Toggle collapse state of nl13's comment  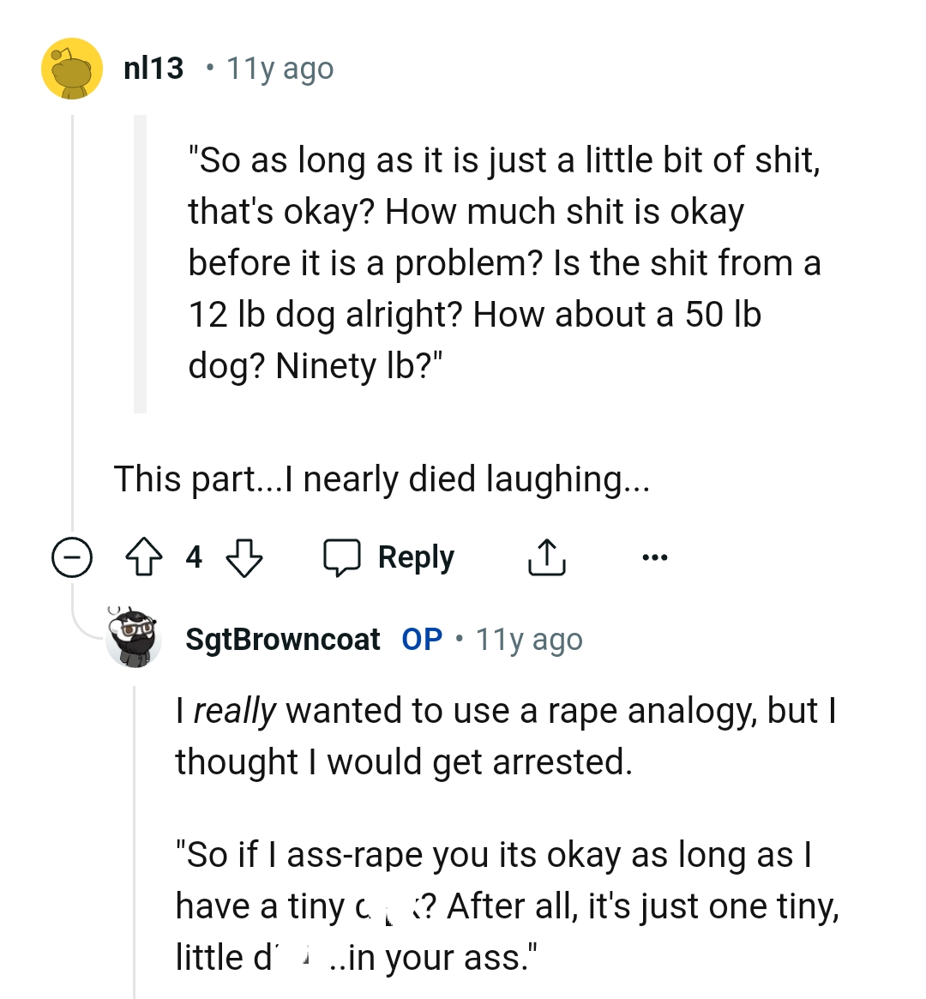(x=73, y=557)
